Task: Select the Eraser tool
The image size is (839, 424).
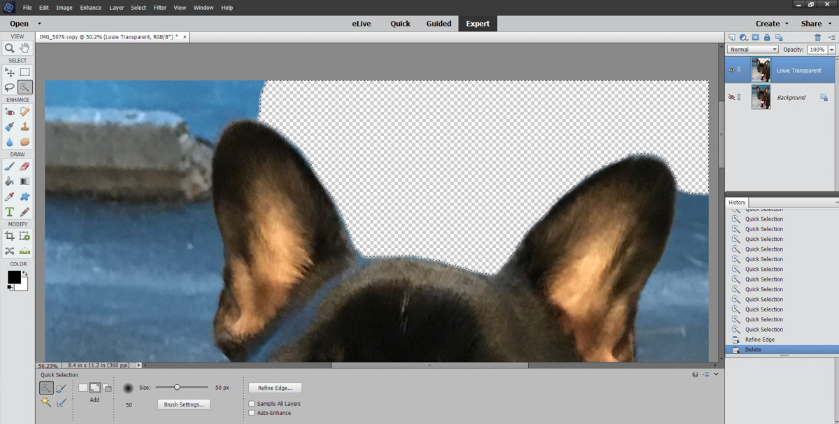Action: (x=25, y=166)
